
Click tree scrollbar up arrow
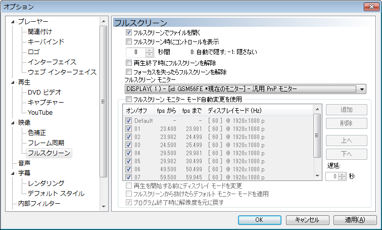(104, 21)
